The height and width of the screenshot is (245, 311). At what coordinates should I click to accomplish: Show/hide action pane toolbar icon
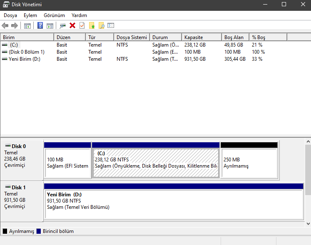pos(50,25)
